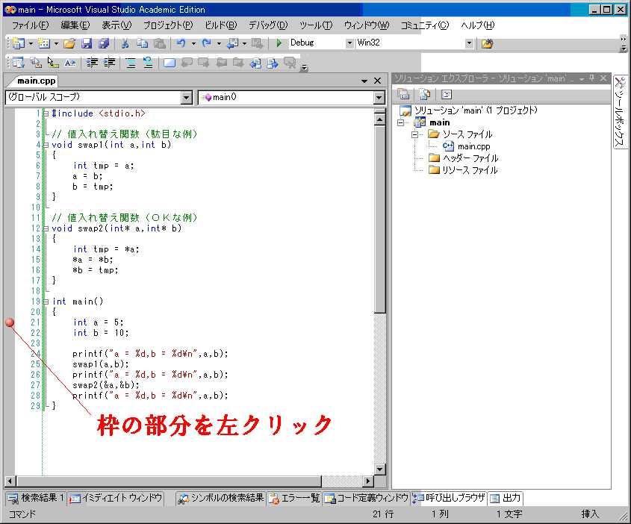
Task: Comment out the selected lines
Action: 131,63
